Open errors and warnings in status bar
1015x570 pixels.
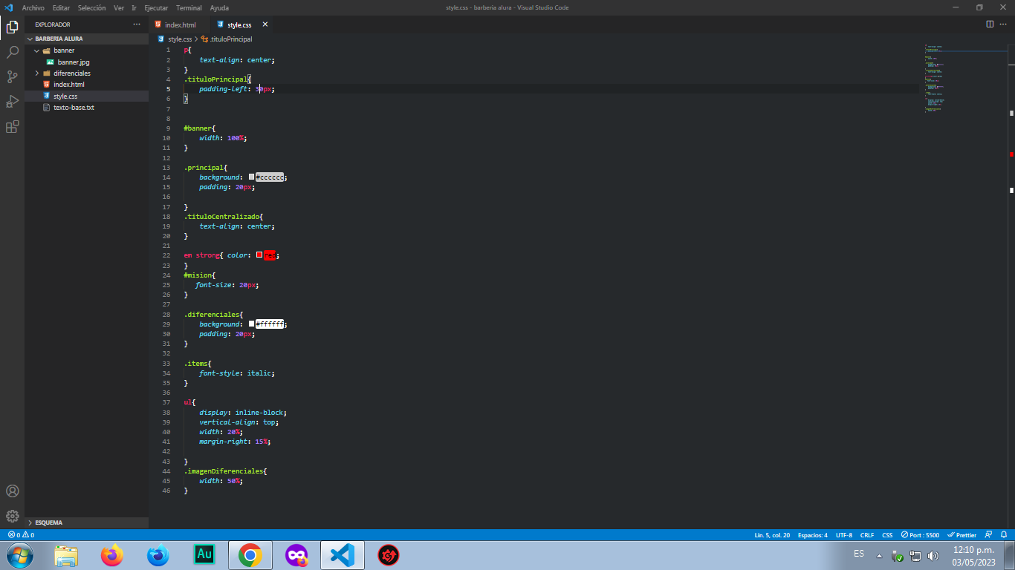(x=21, y=534)
